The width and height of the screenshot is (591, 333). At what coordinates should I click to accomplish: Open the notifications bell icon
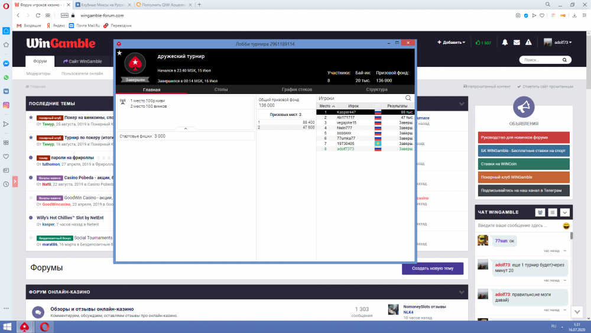tap(505, 43)
